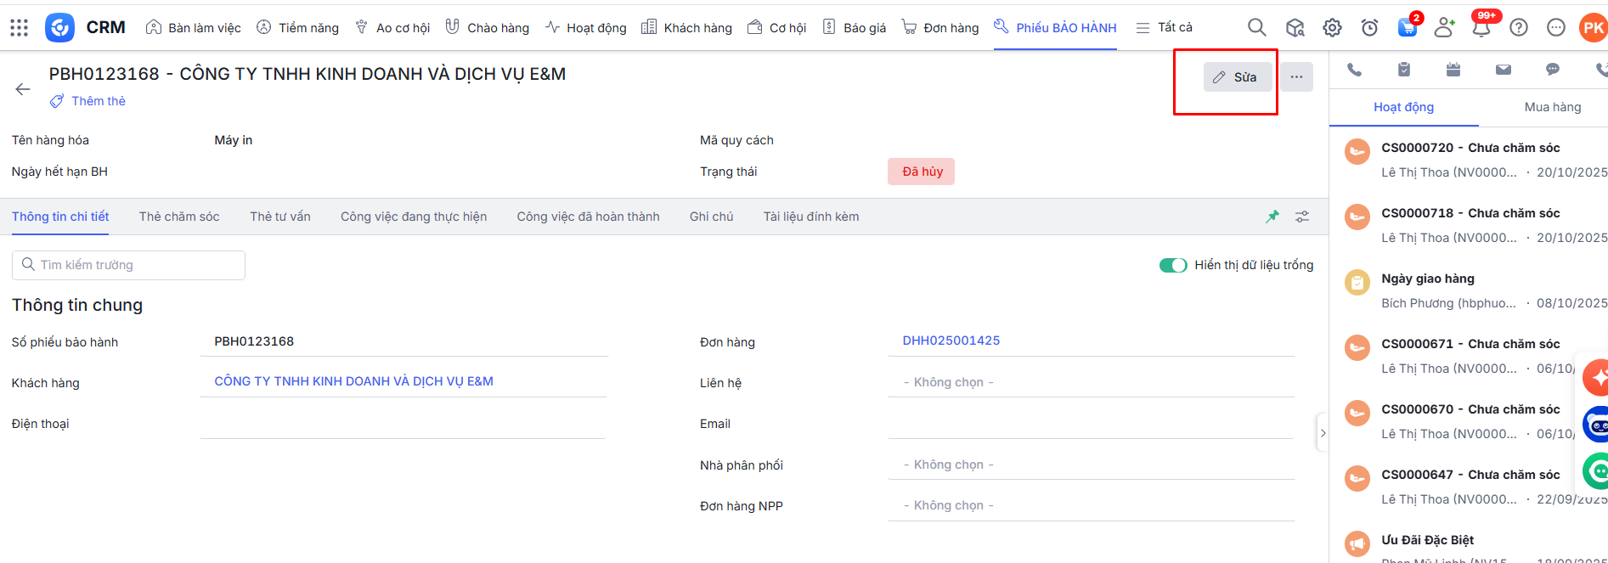
Task: Click the search magnifier icon in top bar
Action: (1256, 28)
